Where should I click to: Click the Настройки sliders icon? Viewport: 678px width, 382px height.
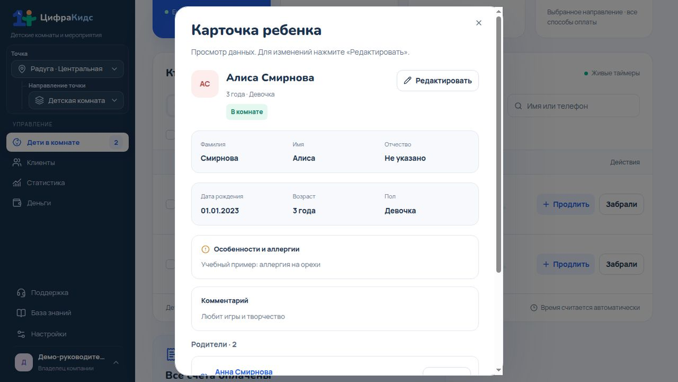[x=21, y=334]
